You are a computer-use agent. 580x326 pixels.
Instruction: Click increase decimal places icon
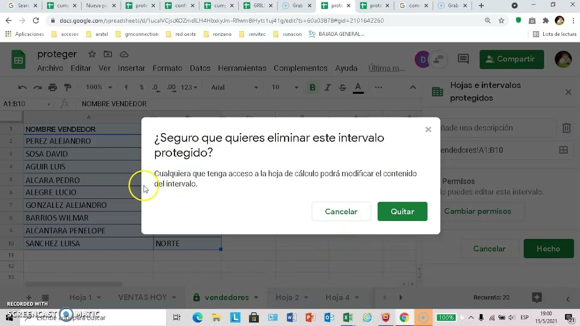171,87
